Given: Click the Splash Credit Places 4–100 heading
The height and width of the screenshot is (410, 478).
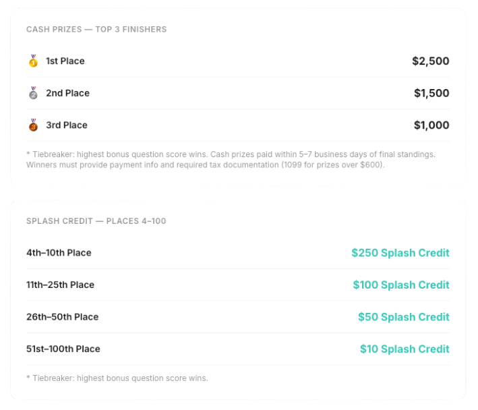Looking at the screenshot, I should pos(96,221).
